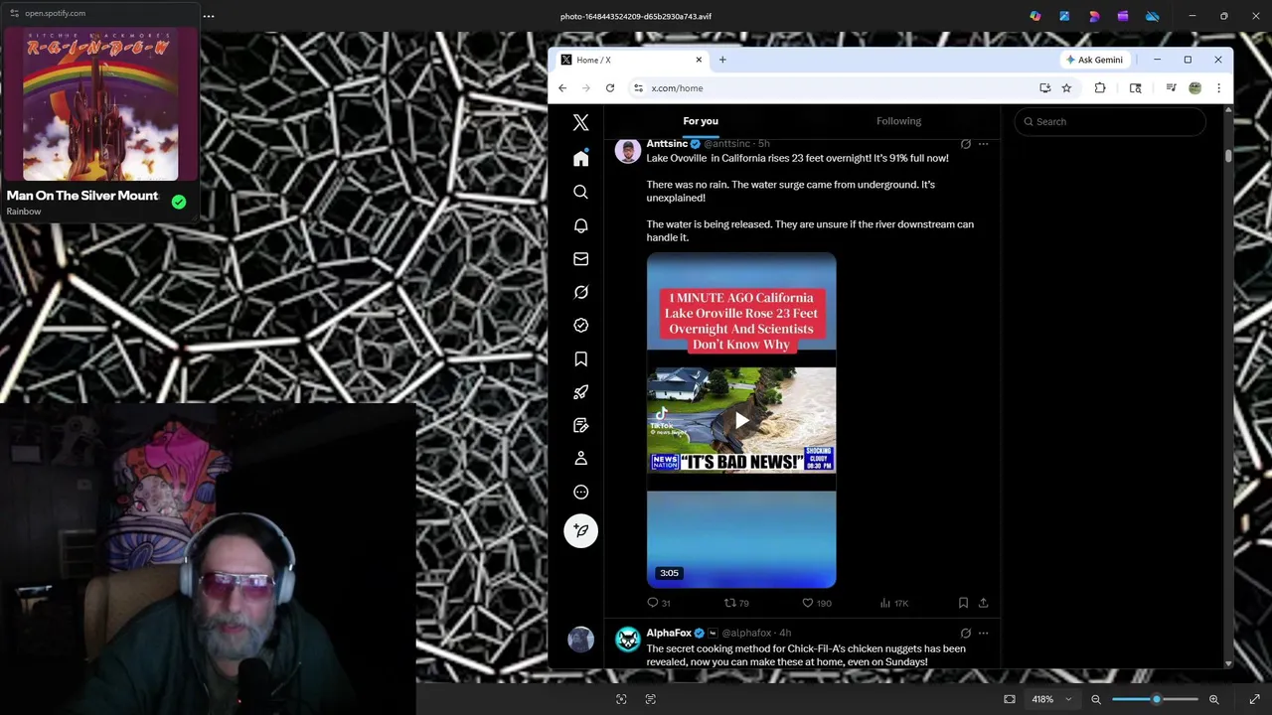Go to Home in X sidebar

pyautogui.click(x=580, y=159)
